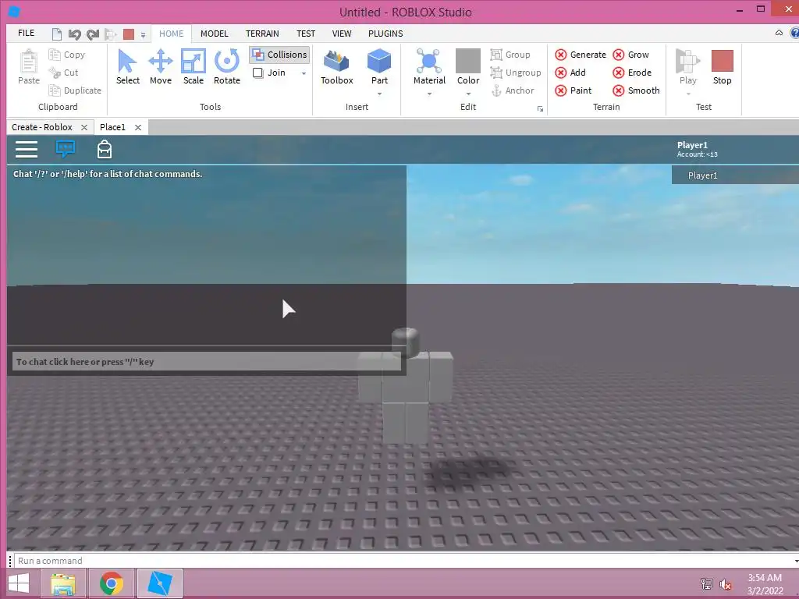
Task: Open the FILE menu
Action: click(26, 33)
